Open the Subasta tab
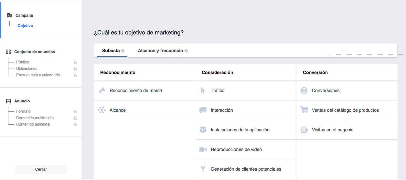 pos(111,51)
